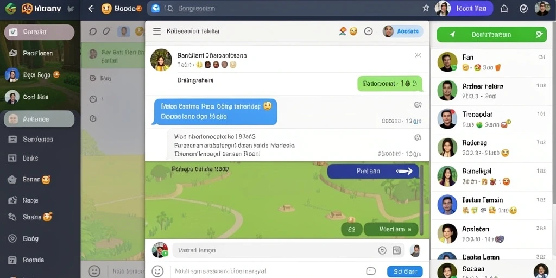Click the Badg circular icon in the sidebar

coord(12,239)
